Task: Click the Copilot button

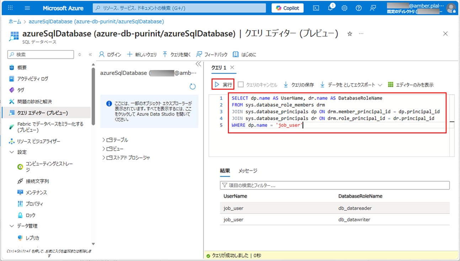Action: (288, 8)
